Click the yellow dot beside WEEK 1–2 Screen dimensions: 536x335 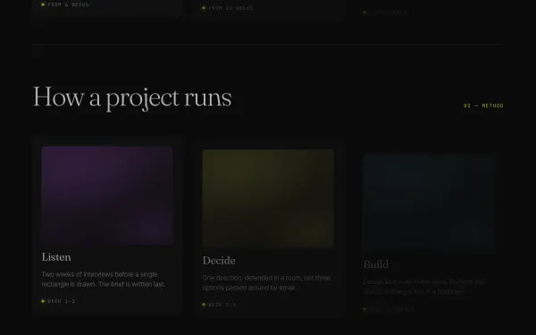(43, 301)
